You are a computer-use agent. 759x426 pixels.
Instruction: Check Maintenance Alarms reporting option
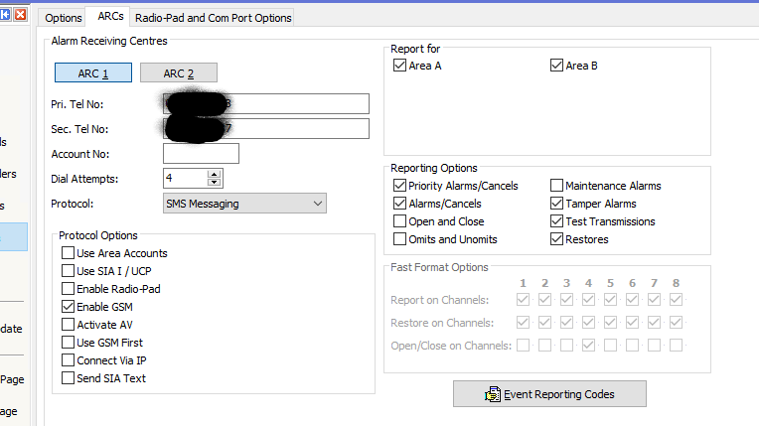(x=557, y=186)
